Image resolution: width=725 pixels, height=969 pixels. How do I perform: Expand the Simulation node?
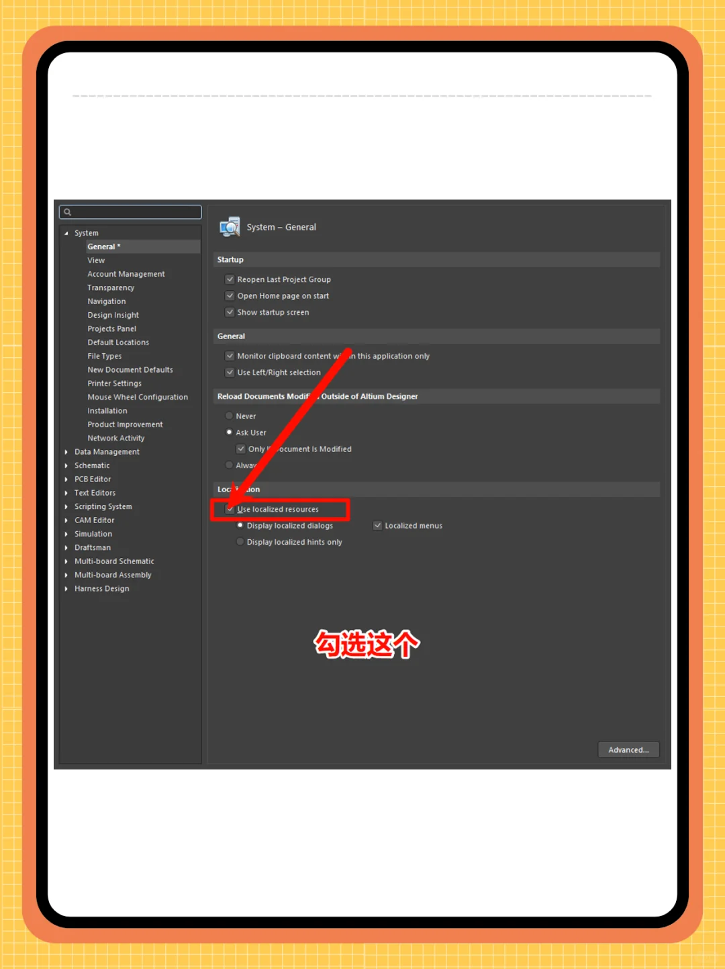tap(66, 535)
